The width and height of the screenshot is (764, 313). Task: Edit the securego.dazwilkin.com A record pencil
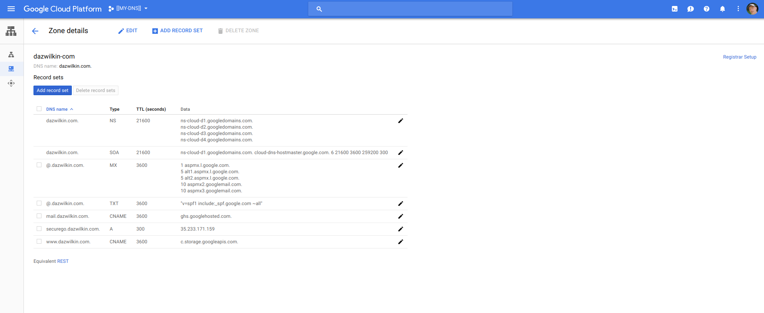(x=401, y=229)
